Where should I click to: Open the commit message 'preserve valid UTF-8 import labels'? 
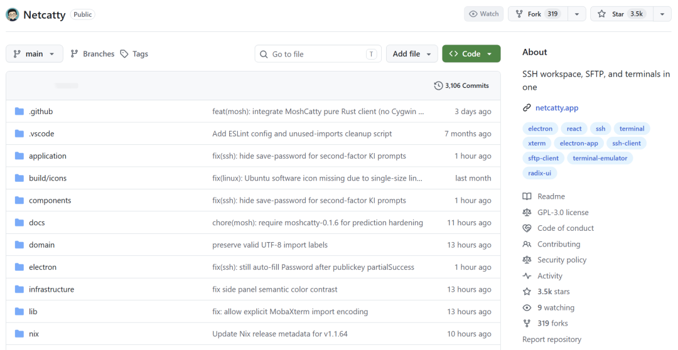pos(270,245)
